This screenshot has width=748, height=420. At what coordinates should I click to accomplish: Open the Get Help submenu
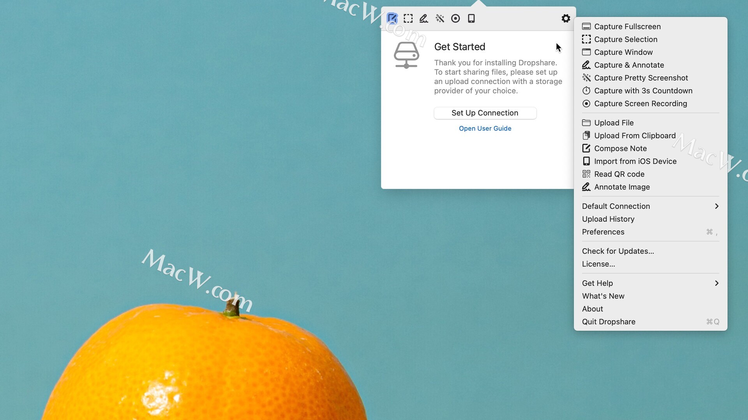651,283
